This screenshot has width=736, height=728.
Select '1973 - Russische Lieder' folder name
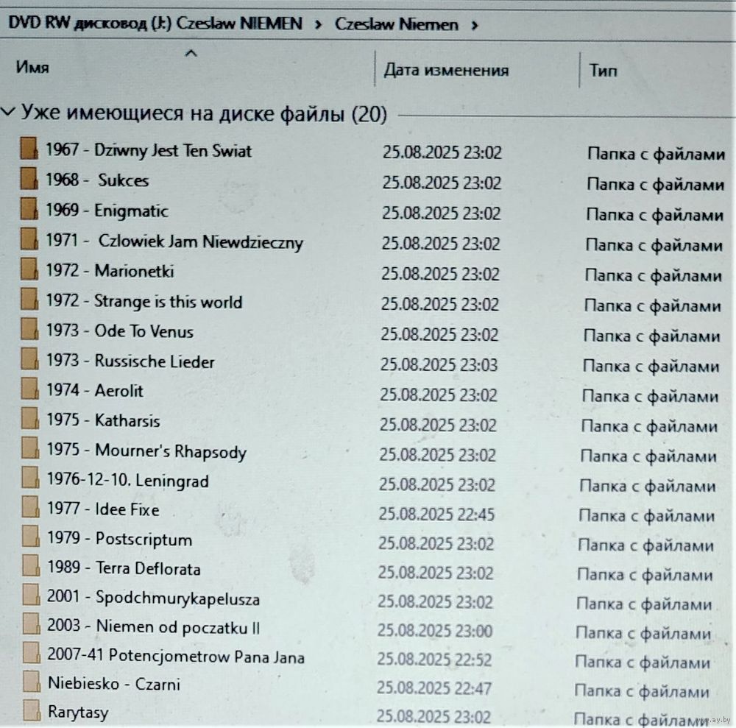pyautogui.click(x=130, y=361)
